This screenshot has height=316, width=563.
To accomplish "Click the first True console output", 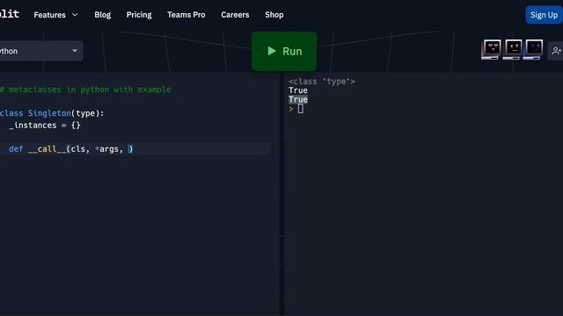I will (298, 90).
